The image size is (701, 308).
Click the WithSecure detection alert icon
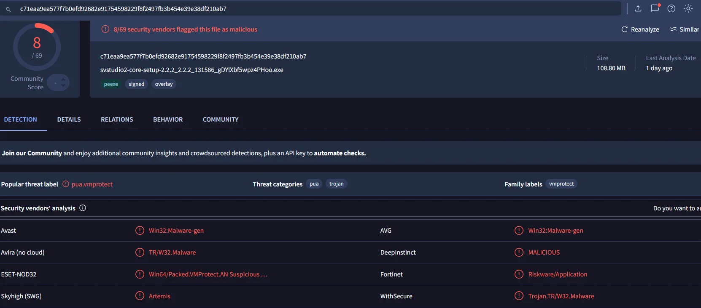[x=519, y=296]
